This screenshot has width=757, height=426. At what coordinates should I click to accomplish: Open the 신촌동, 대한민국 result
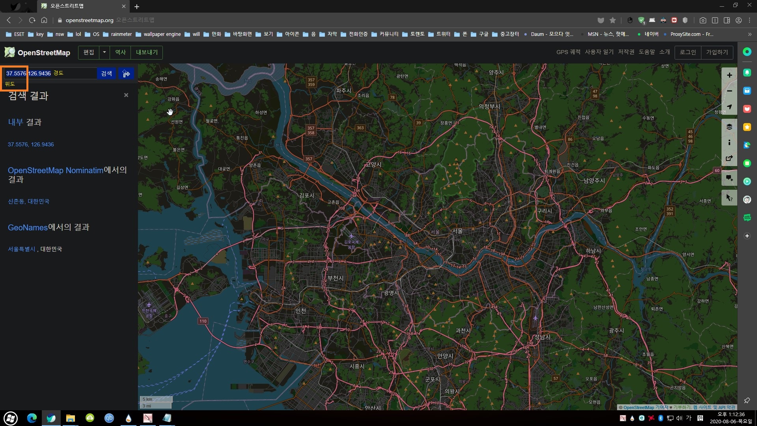pos(28,201)
